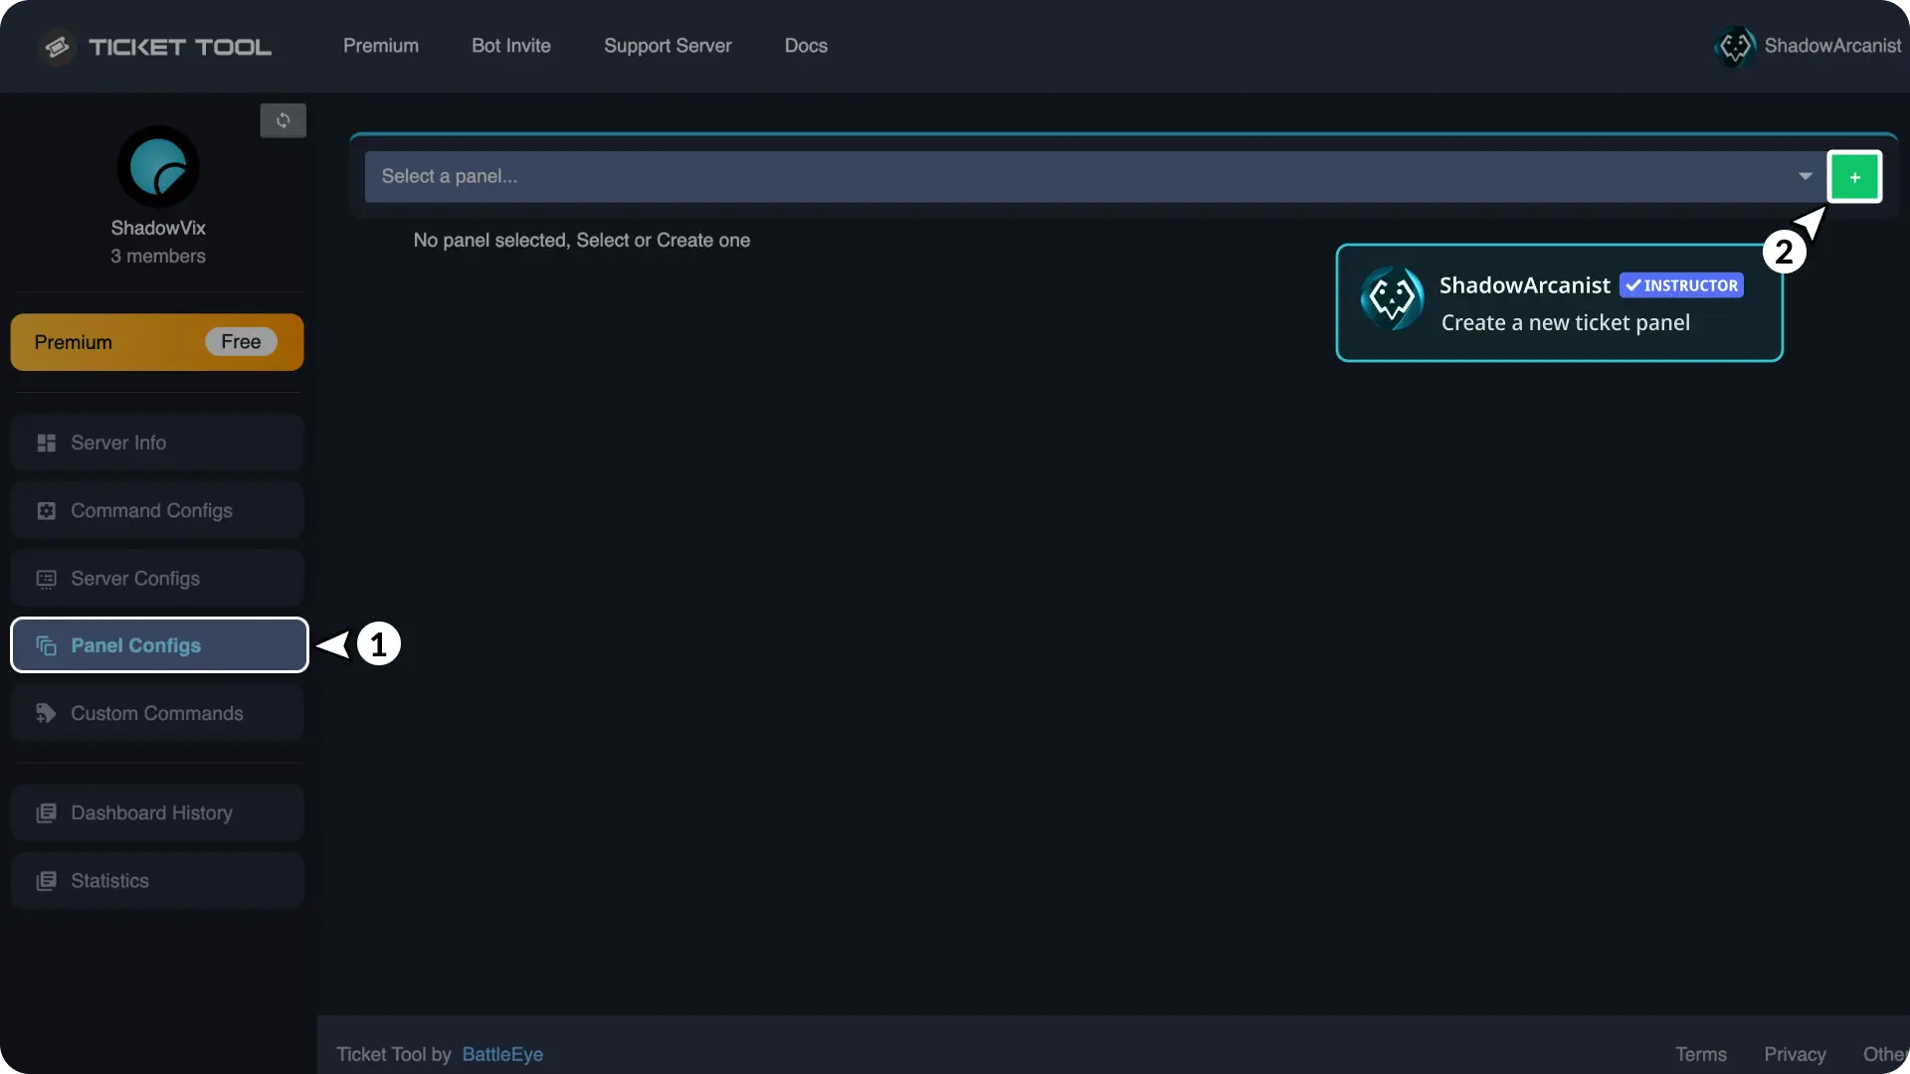Image resolution: width=1910 pixels, height=1074 pixels.
Task: Open Bot Invite in top navigation
Action: click(511, 46)
